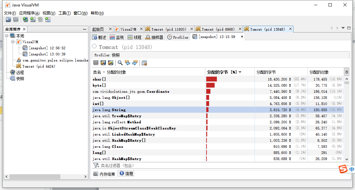Image resolution: width=355 pixels, height=190 pixels.
Task: Add remote host via toolbar icon
Action: [x=25, y=20]
